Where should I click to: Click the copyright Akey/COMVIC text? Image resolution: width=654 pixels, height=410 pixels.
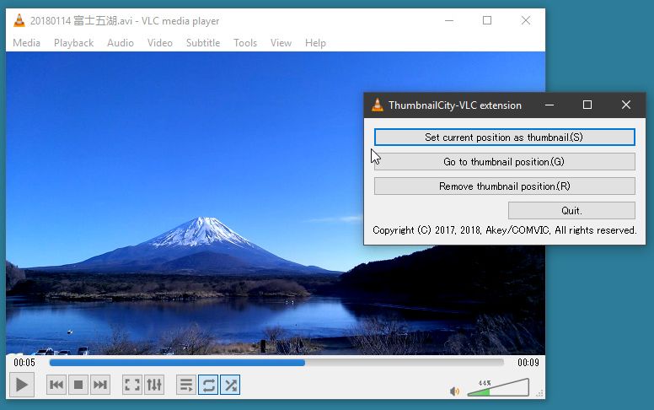pos(504,230)
